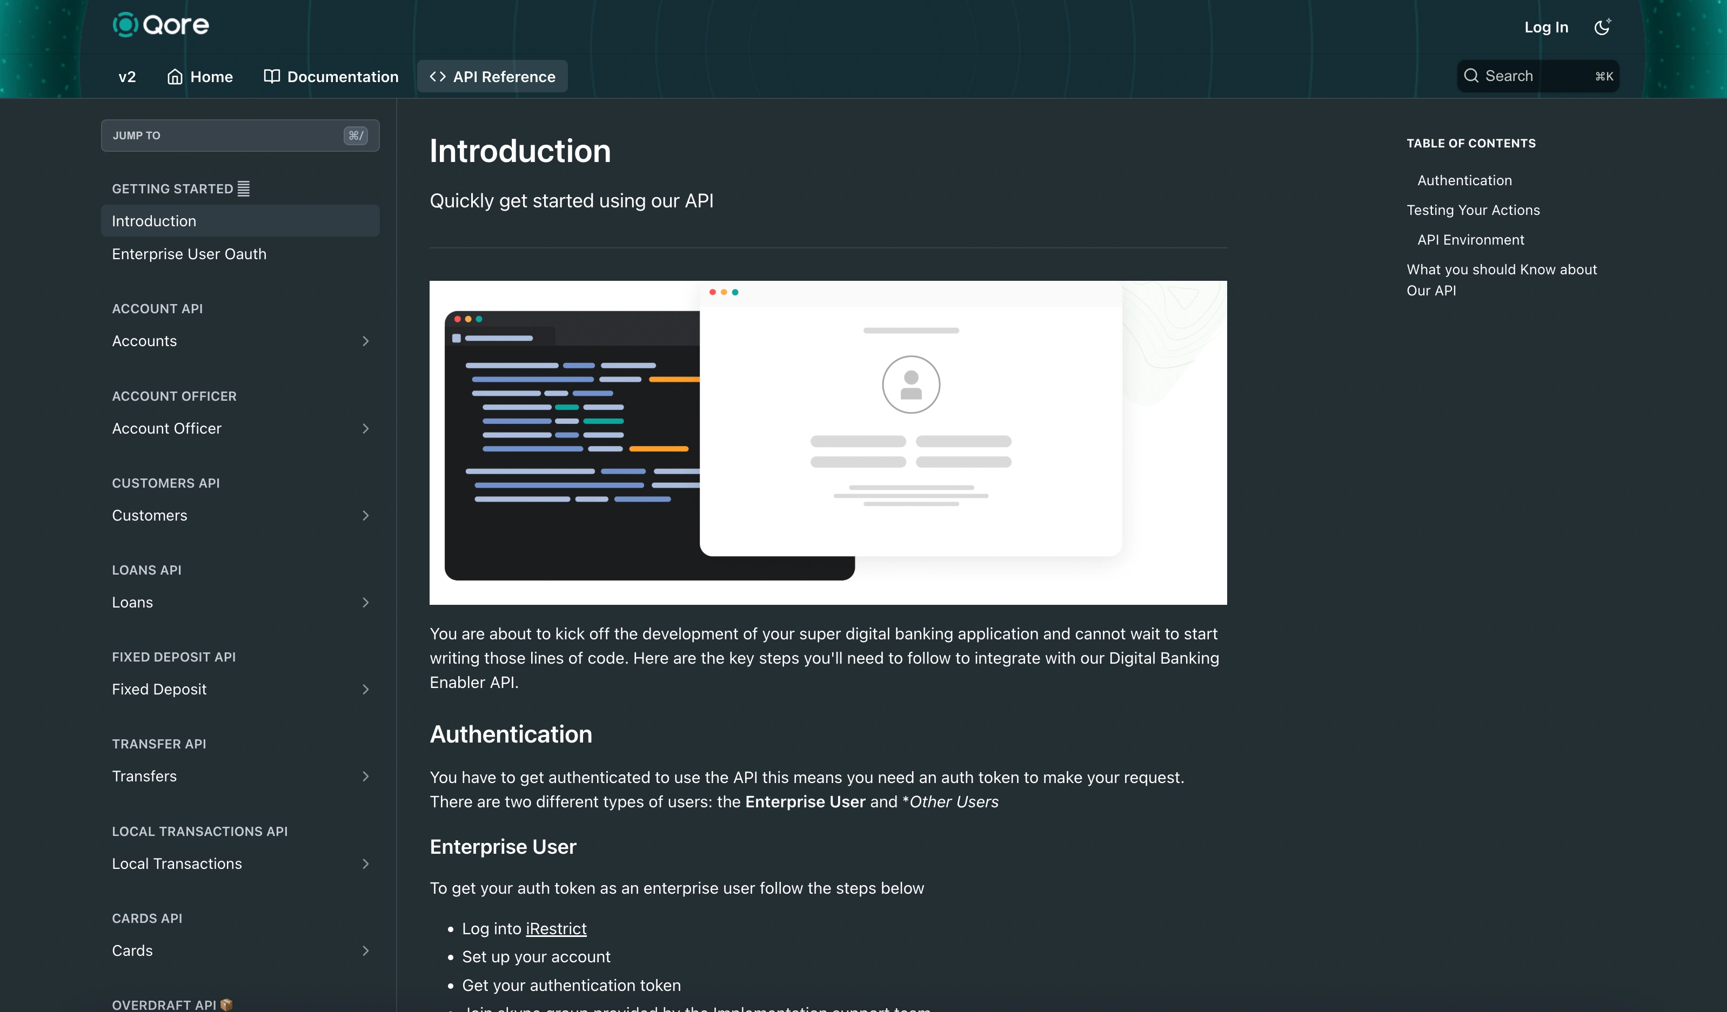Focus the Search input field
Viewport: 1727px width, 1012px height.
pyautogui.click(x=1537, y=76)
